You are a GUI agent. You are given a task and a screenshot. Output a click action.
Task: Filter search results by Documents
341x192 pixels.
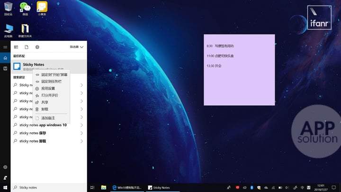pyautogui.click(x=27, y=47)
